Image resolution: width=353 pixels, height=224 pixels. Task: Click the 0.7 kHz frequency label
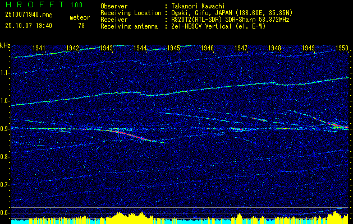[5, 184]
